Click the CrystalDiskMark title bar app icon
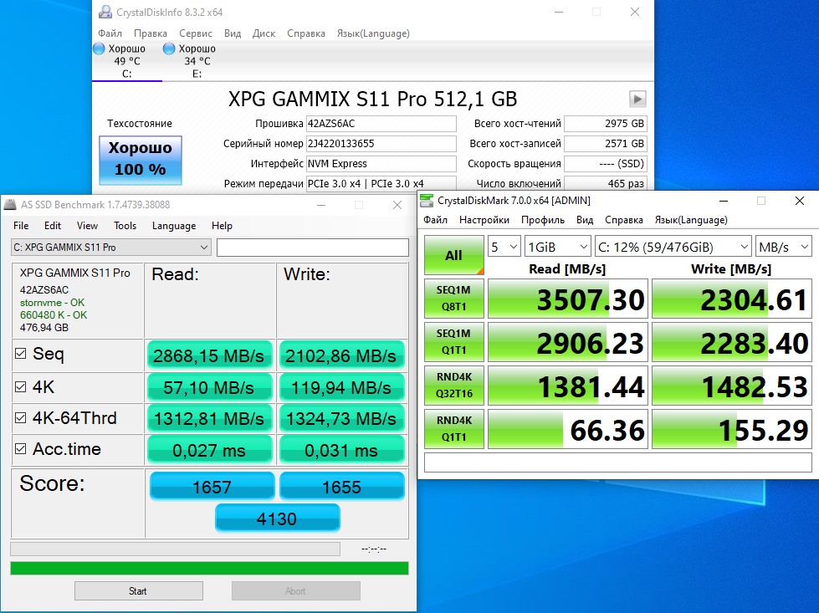The width and height of the screenshot is (819, 613). coord(427,201)
